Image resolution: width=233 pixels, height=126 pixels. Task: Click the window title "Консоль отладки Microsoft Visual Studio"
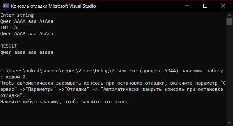[53, 6]
